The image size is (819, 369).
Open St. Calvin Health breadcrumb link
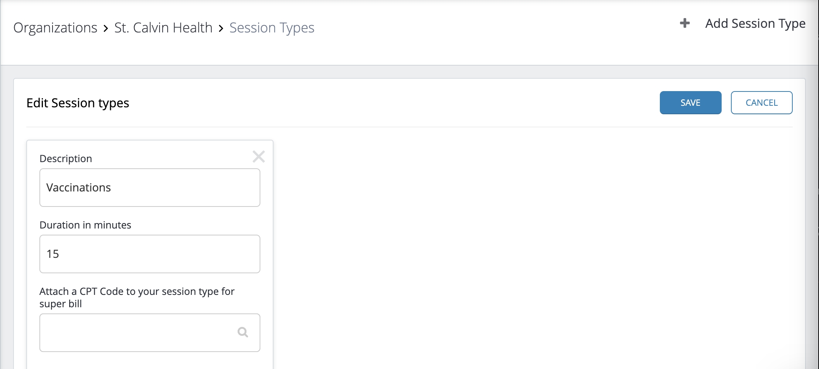pos(163,28)
